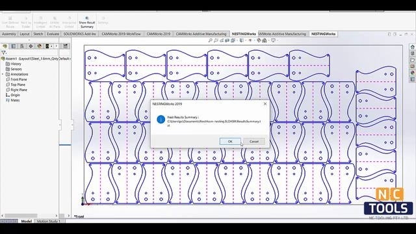Click the first greyed User Defined ribbon button

(x=10, y=22)
